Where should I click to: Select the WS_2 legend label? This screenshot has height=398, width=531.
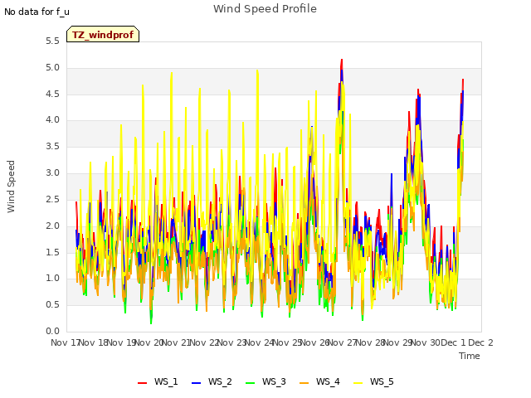pyautogui.click(x=220, y=381)
